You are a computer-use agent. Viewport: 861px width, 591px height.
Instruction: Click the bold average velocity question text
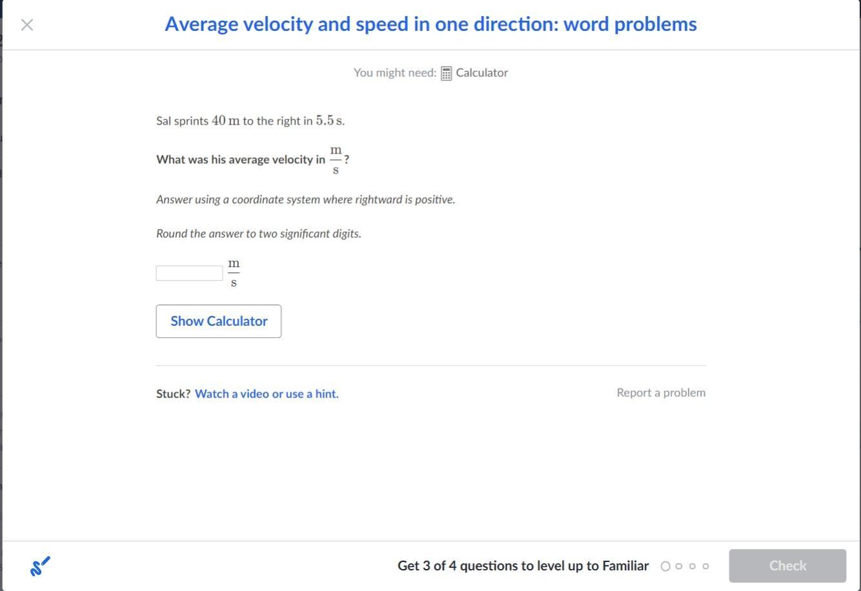point(241,159)
